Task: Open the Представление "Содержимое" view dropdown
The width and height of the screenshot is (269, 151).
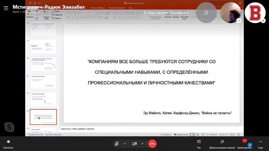Action: click(168, 13)
